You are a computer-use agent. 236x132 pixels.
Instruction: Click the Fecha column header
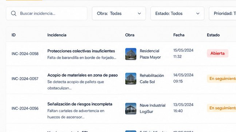coord(179,35)
